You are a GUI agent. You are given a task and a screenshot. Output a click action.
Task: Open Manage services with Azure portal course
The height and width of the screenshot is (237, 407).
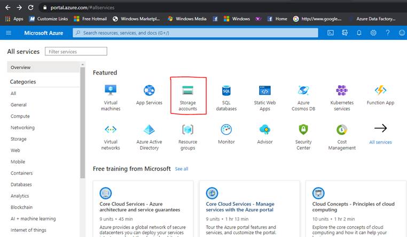240,207
